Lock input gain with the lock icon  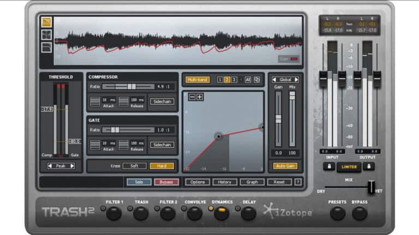(329, 166)
